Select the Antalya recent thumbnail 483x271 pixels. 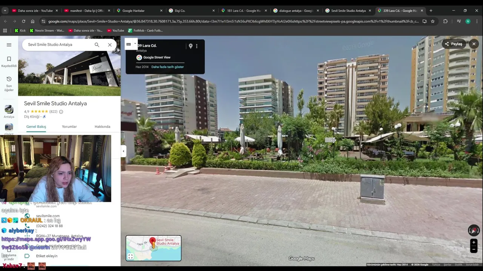click(x=9, y=112)
